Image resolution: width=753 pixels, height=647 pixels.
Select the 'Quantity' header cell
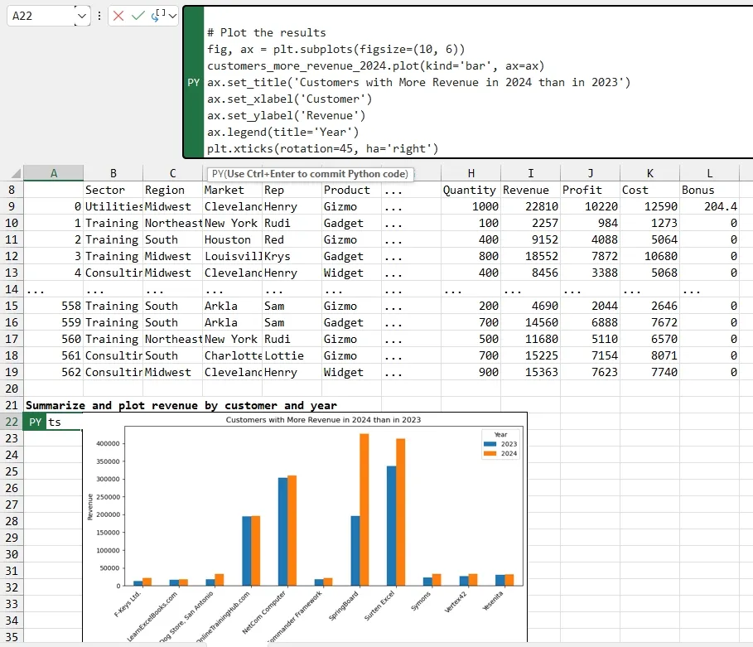471,190
